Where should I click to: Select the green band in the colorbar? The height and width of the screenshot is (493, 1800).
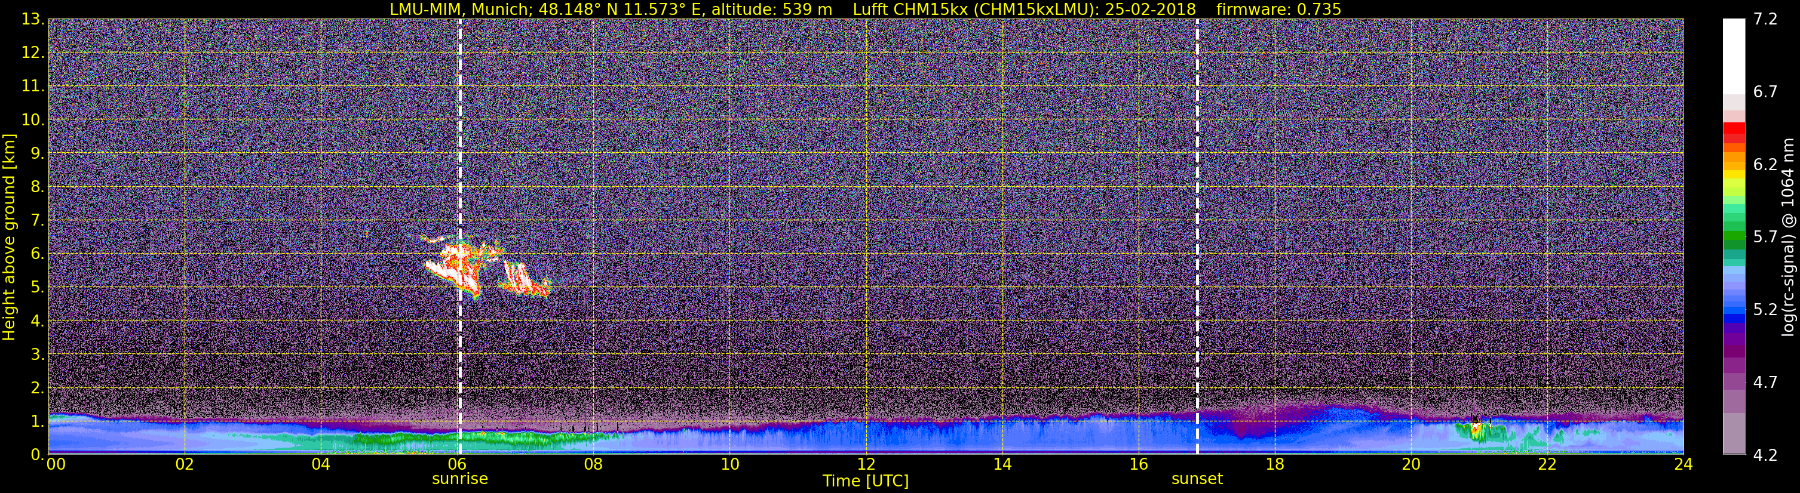1734,241
